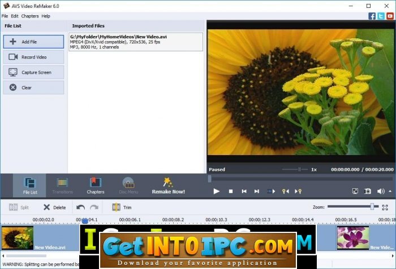This screenshot has width=396, height=269.
Task: Open the Disc Menu tab
Action: pos(128,186)
